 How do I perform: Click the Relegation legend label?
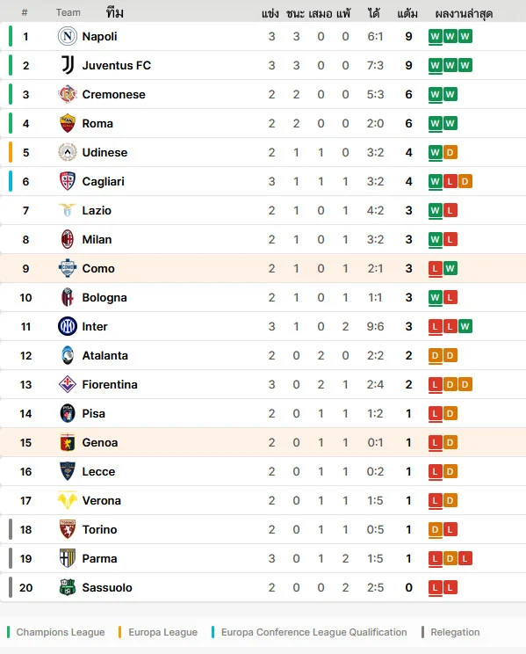[x=455, y=632]
